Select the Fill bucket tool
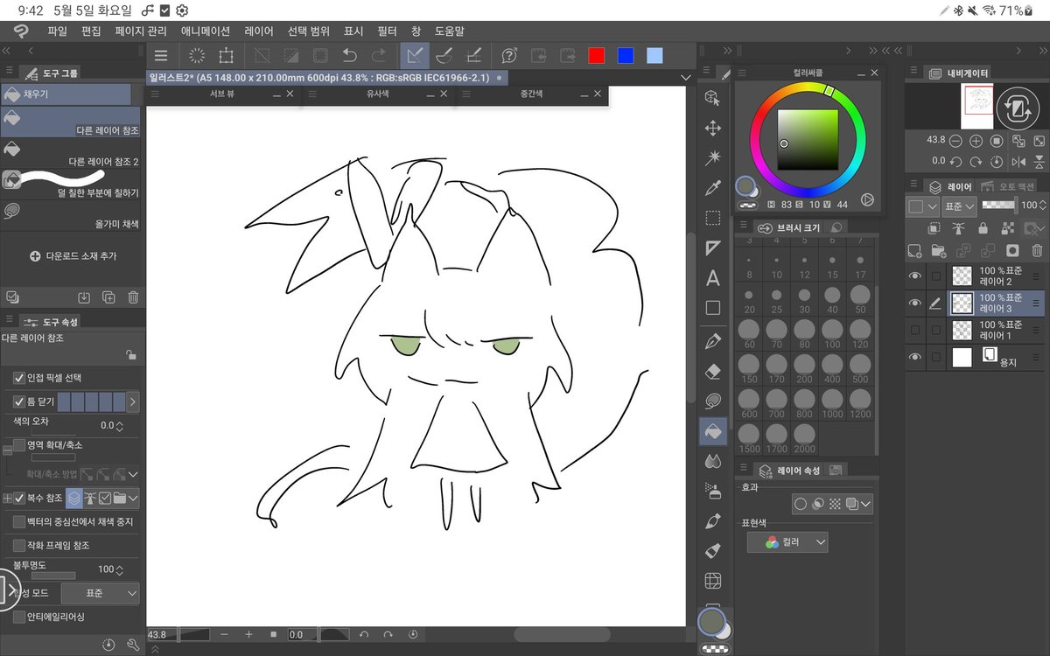Image resolution: width=1050 pixels, height=656 pixels. pyautogui.click(x=712, y=430)
